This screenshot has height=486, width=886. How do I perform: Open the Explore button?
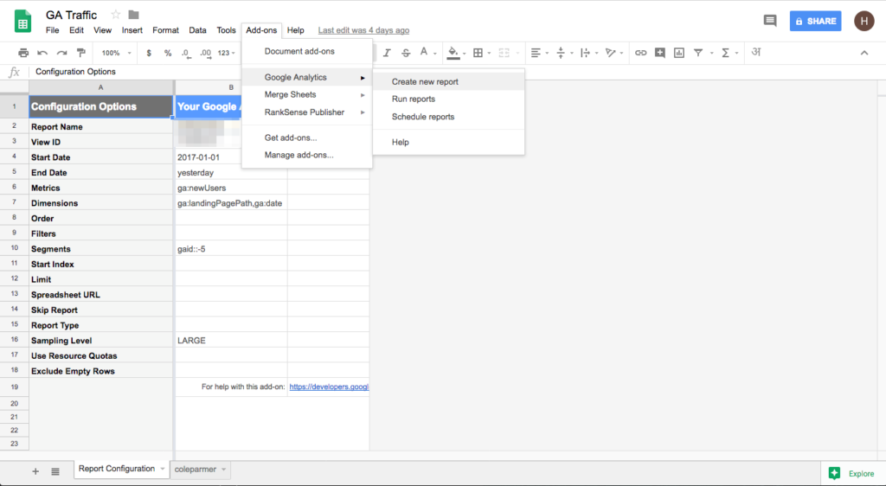coord(852,473)
